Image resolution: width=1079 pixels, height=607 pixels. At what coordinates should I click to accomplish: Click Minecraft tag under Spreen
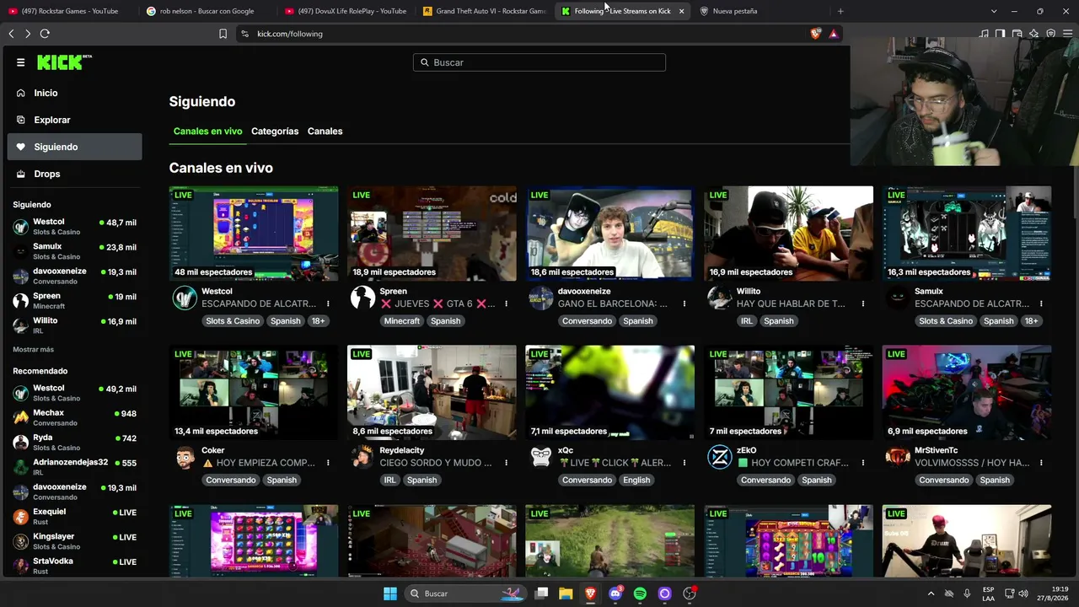point(401,321)
